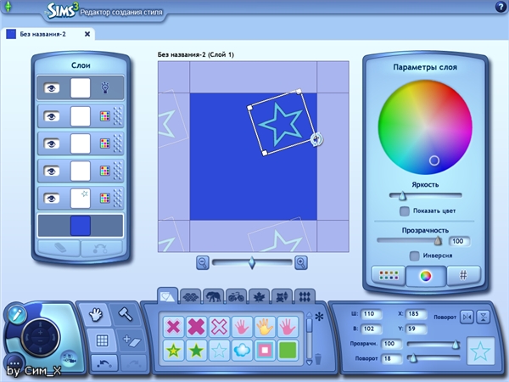This screenshot has height=382, width=509.
Task: Switch to the hex '#' color tab
Action: (x=463, y=275)
